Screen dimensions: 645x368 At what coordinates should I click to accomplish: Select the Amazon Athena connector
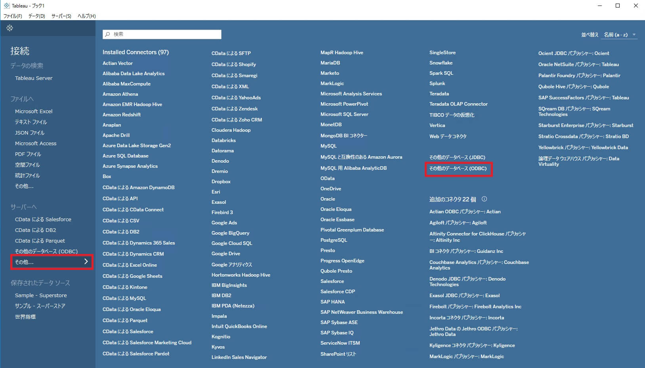120,94
